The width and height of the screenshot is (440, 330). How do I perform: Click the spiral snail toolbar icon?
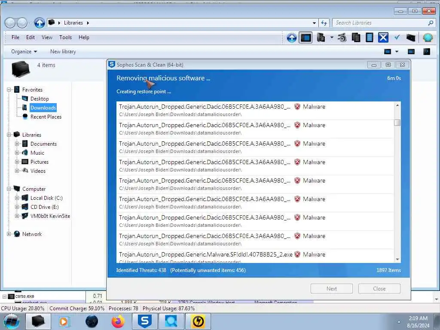pos(342,38)
